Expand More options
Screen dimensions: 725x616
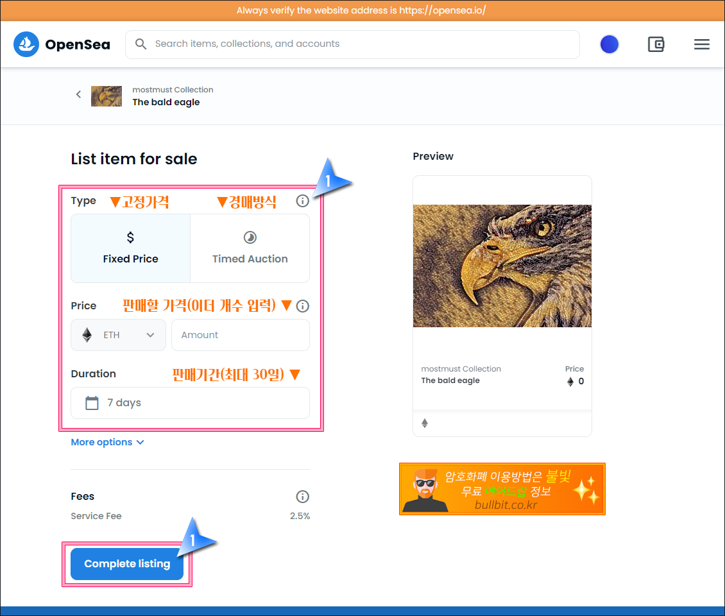coord(107,442)
